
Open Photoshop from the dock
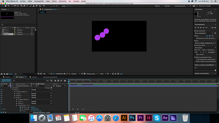click(x=132, y=117)
